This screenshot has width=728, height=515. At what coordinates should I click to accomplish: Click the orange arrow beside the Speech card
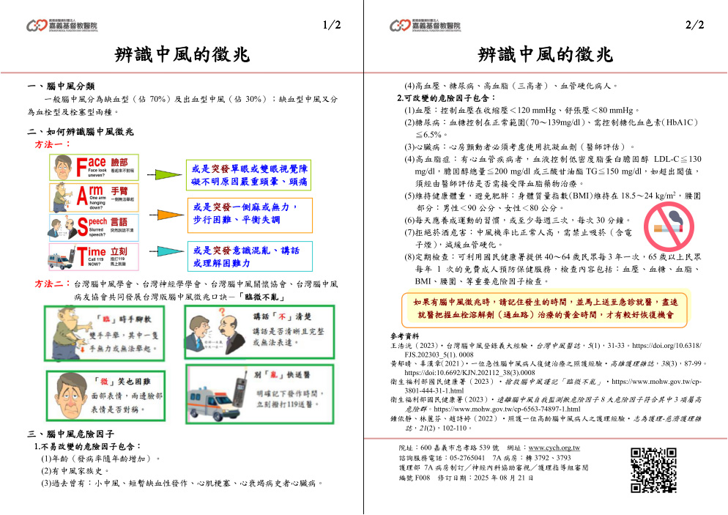[167, 215]
